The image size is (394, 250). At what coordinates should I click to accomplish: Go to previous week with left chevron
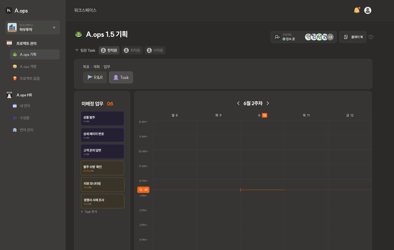(238, 103)
